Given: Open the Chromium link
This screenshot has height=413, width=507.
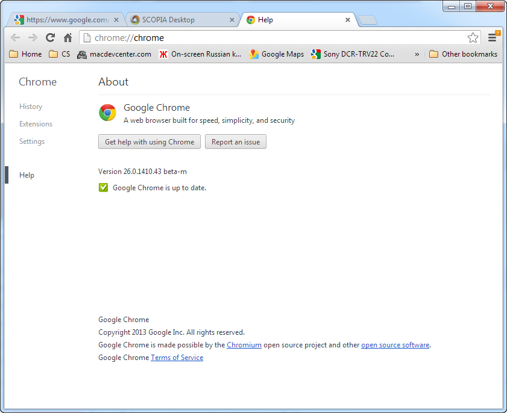Looking at the screenshot, I should 244,345.
